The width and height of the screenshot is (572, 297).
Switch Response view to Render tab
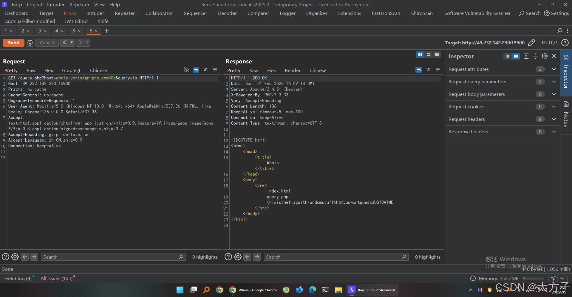coord(293,70)
